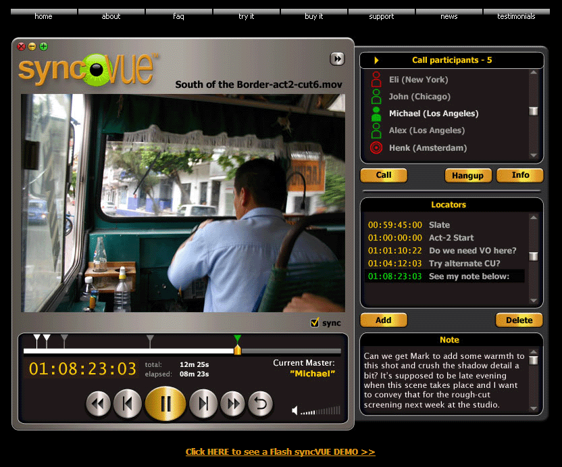Uncheck the sync checkbox

(314, 323)
